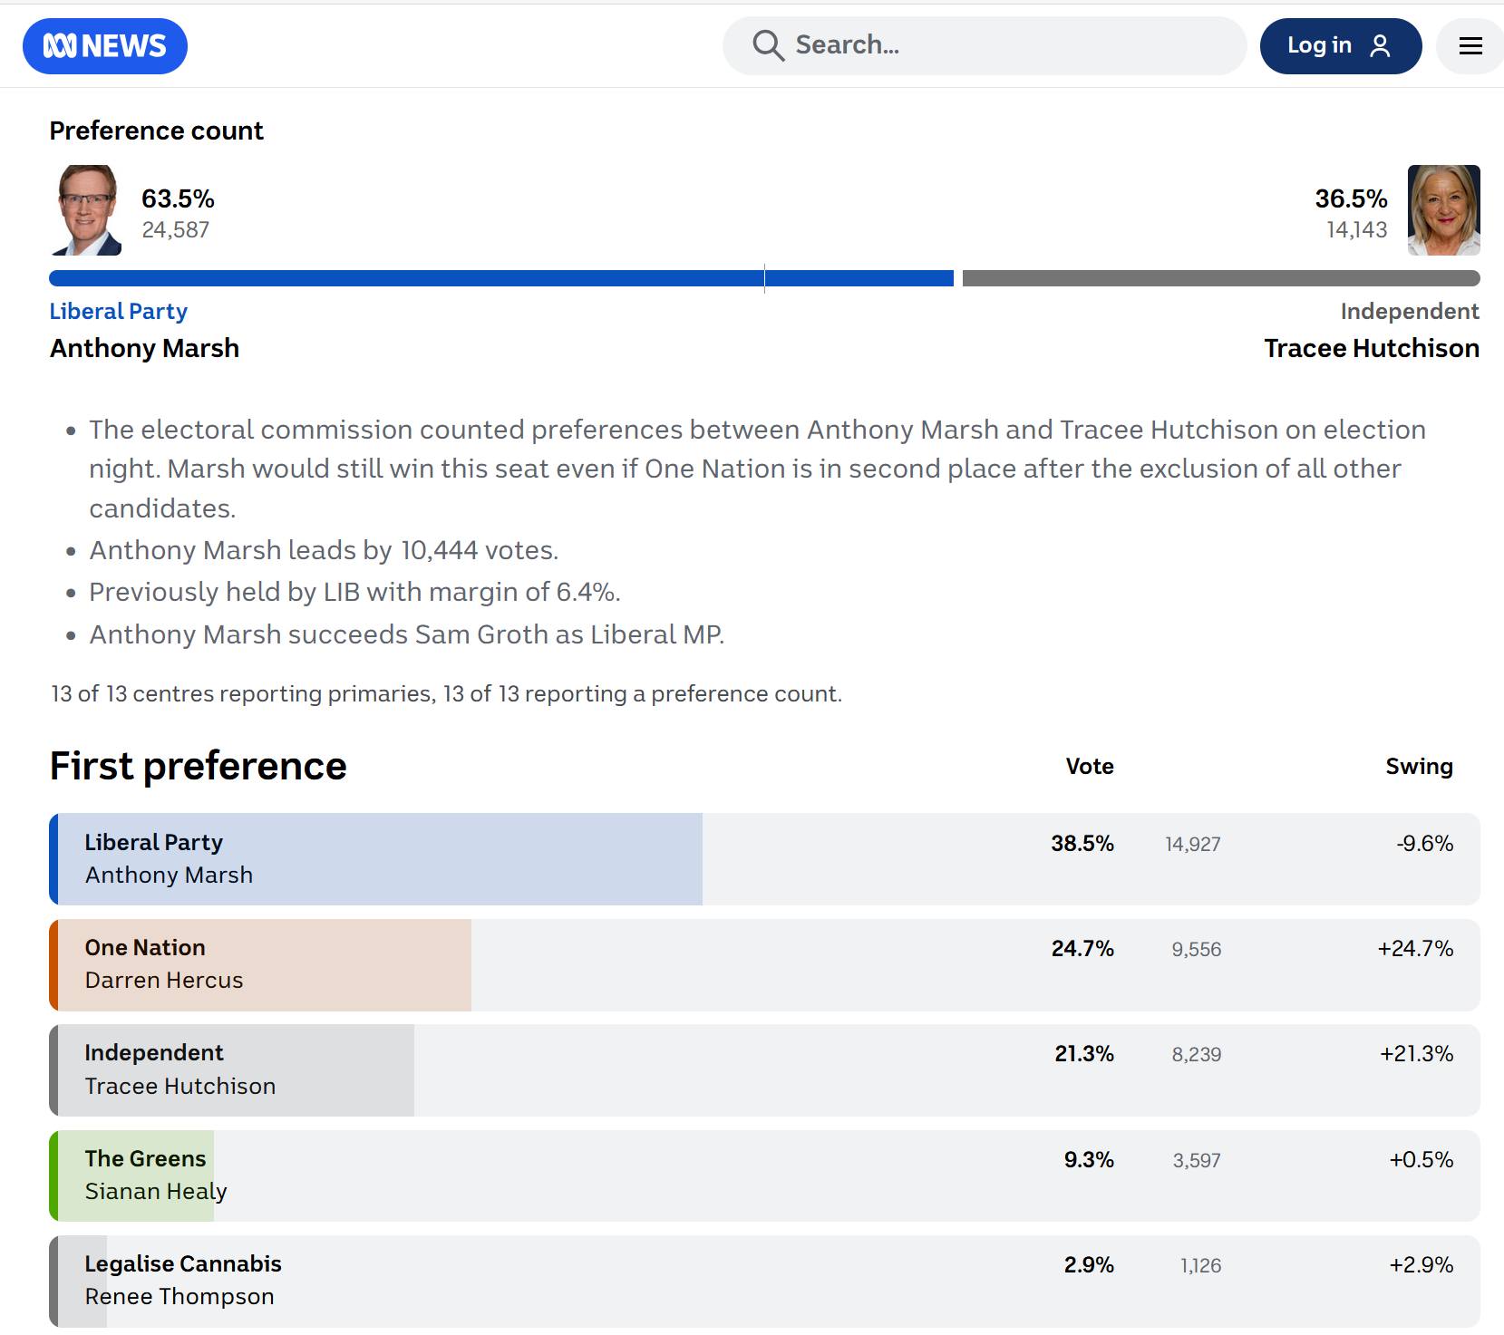Click the First preference heading
This screenshot has width=1504, height=1335.
tap(198, 766)
